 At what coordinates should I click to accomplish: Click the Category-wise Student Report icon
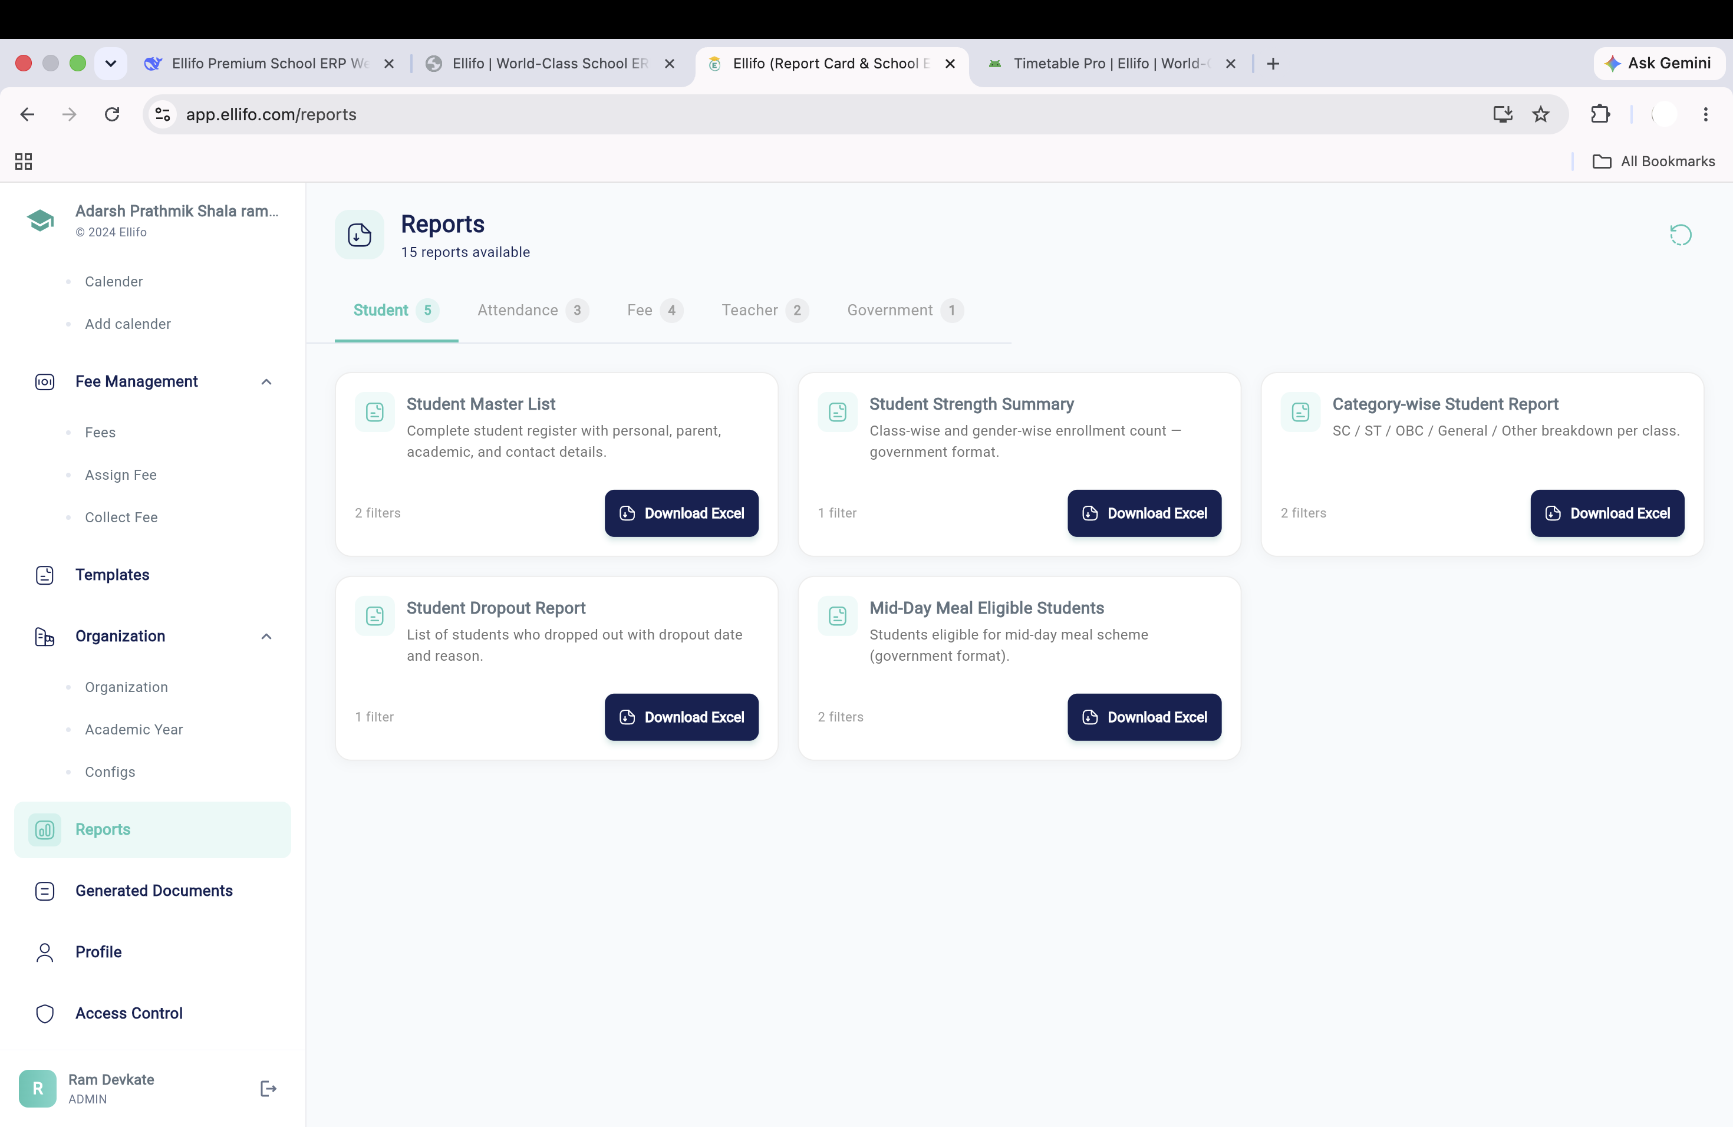(x=1300, y=412)
